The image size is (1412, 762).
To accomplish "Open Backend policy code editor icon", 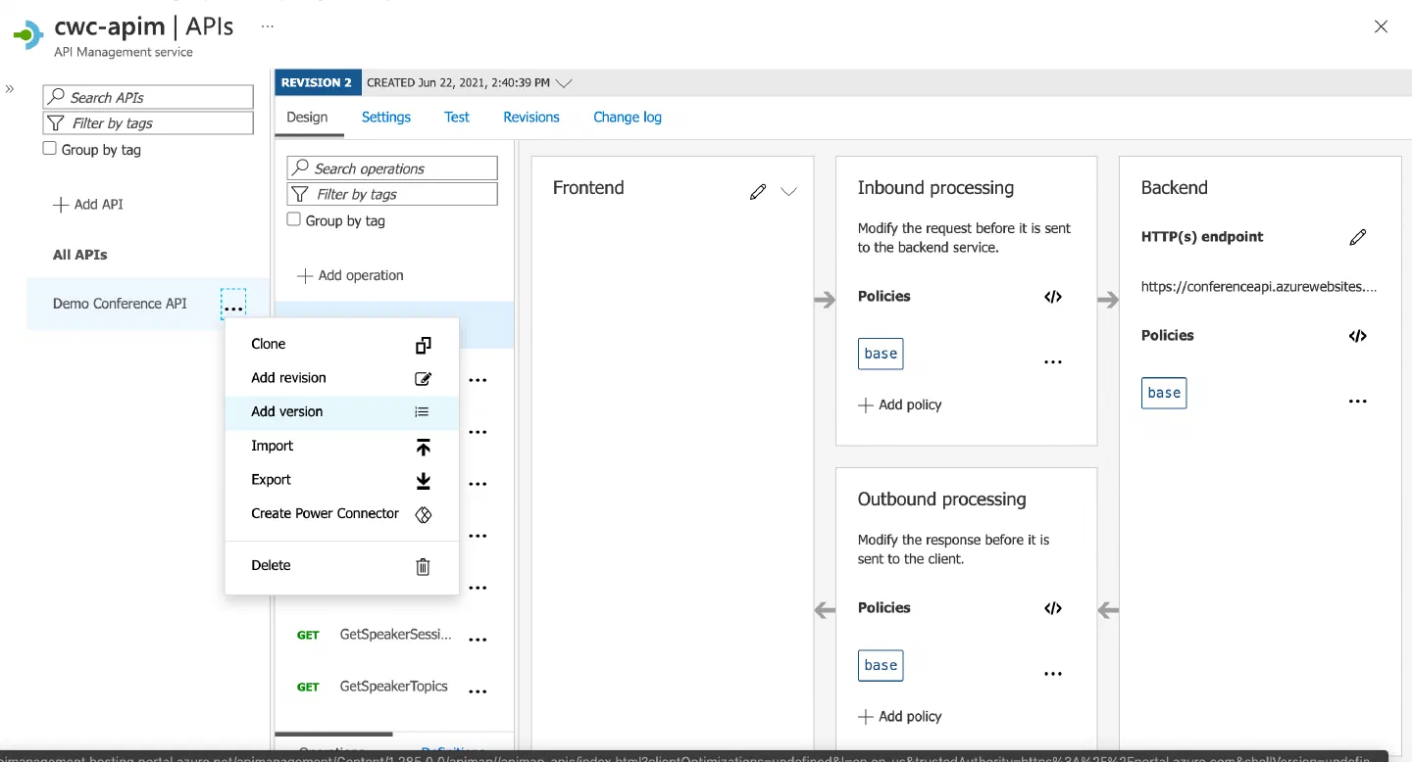I will pos(1357,336).
